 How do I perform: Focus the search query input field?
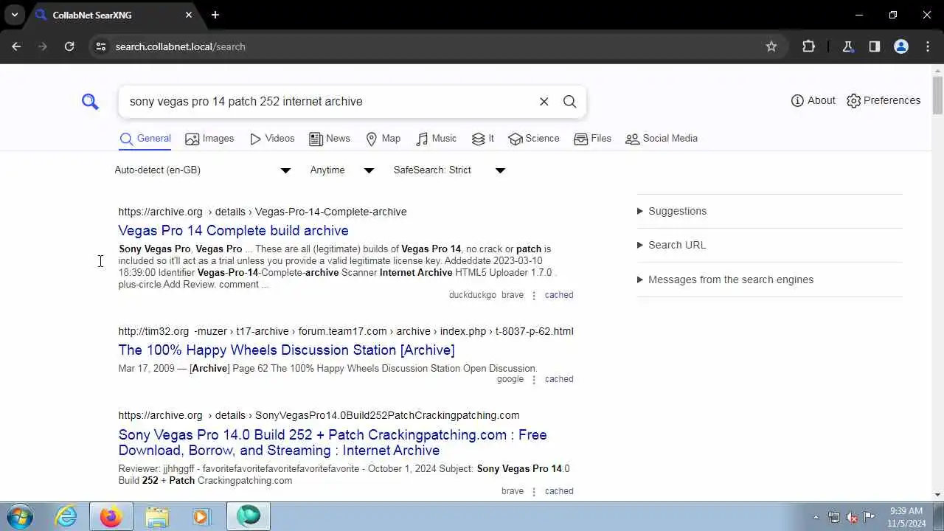tap(328, 102)
